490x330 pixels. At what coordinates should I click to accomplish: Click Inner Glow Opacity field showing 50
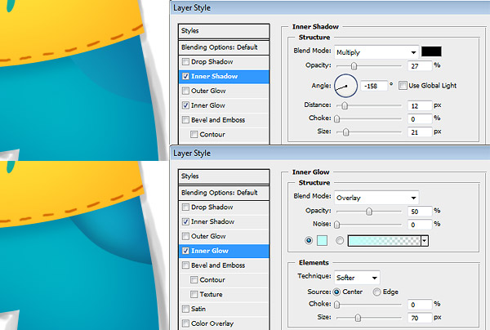tap(420, 212)
